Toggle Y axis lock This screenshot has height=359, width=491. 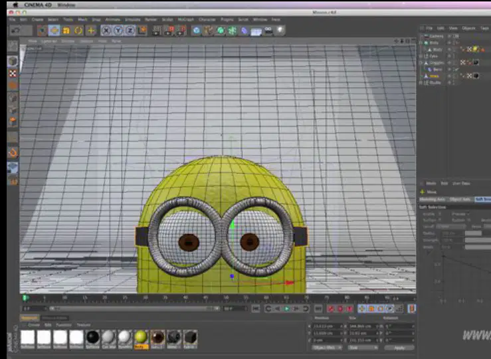118,31
